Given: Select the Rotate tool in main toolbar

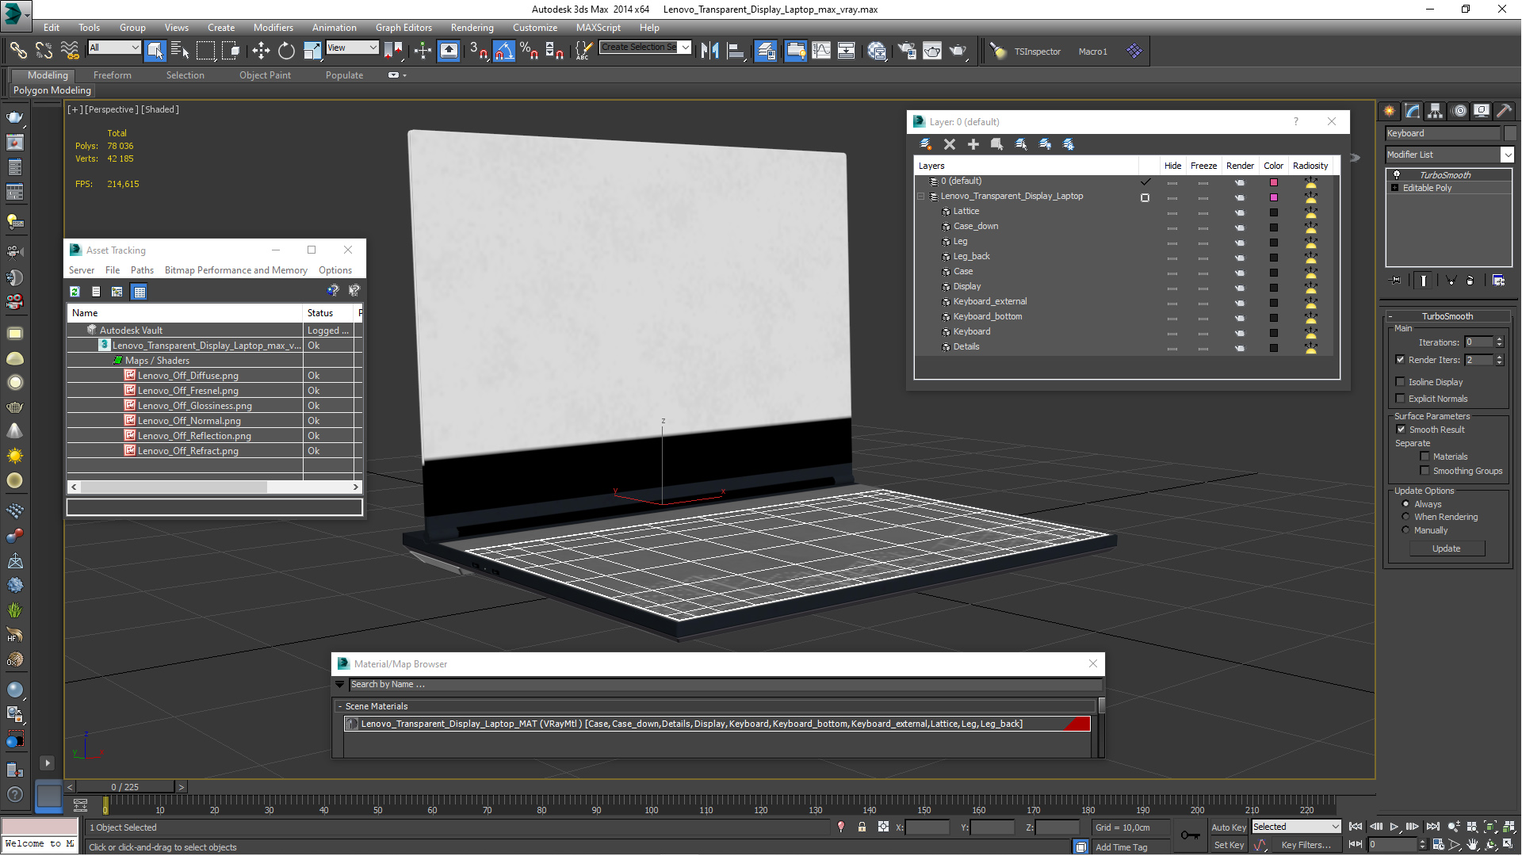Looking at the screenshot, I should click(286, 52).
